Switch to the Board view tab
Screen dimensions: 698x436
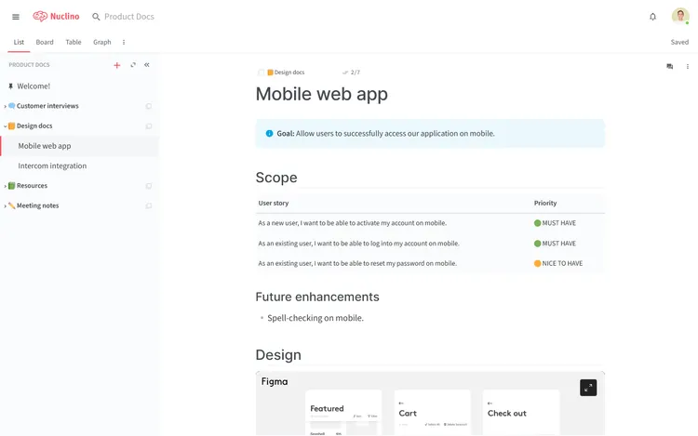click(x=45, y=42)
